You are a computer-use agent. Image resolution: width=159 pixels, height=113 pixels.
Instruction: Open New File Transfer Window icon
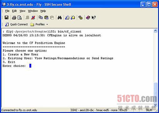[73, 17]
